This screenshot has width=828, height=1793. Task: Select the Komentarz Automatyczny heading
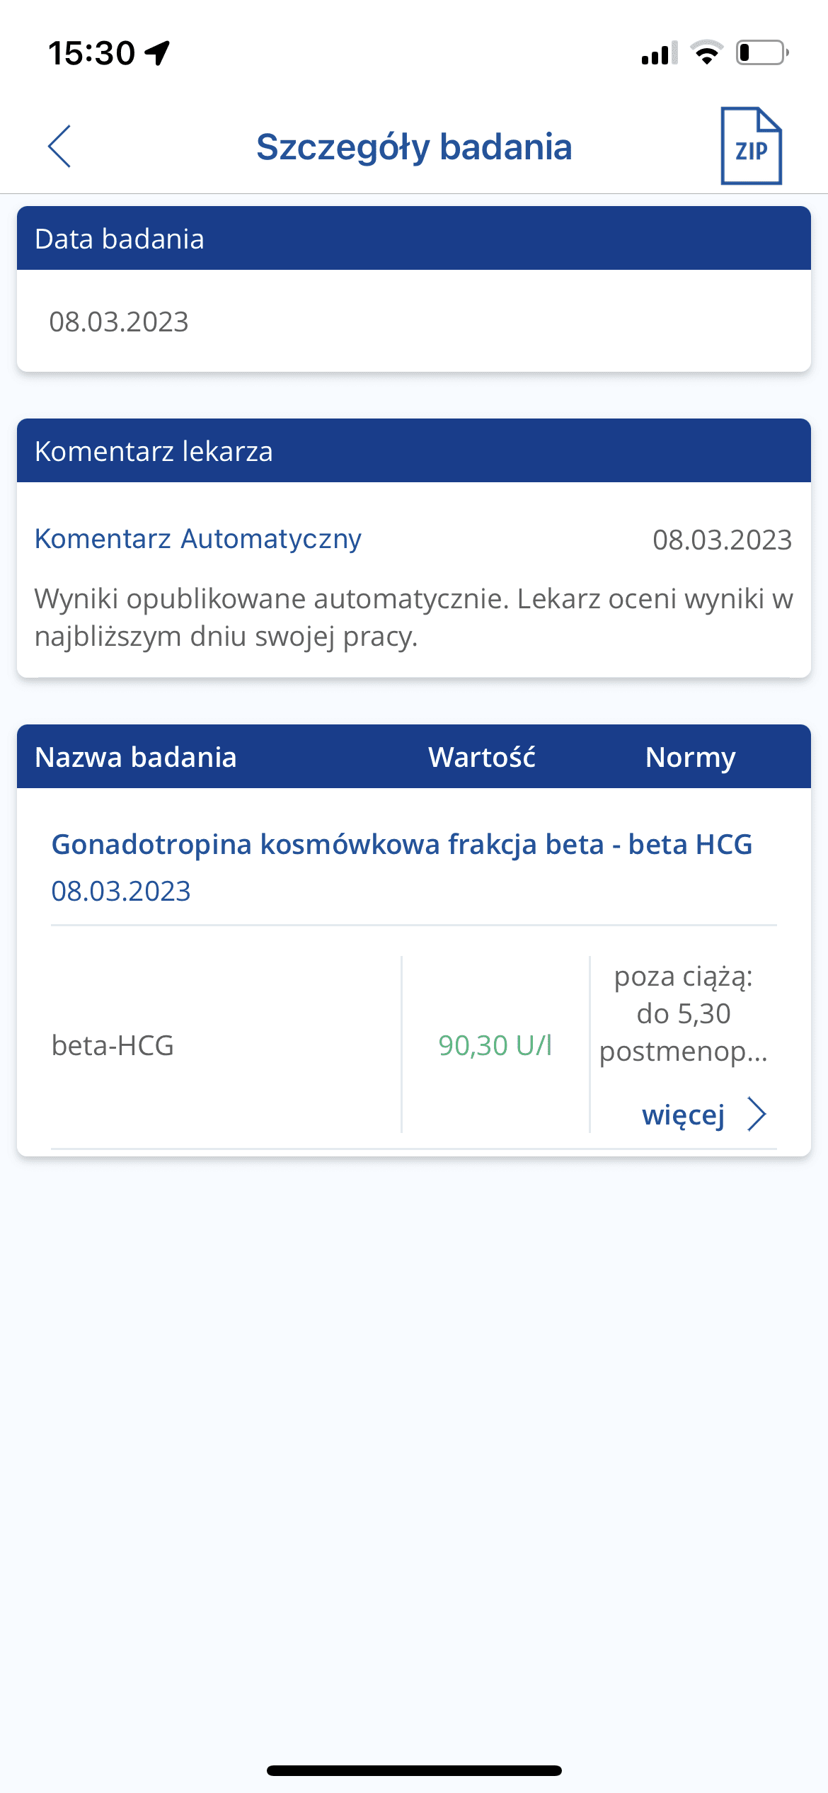coord(198,539)
